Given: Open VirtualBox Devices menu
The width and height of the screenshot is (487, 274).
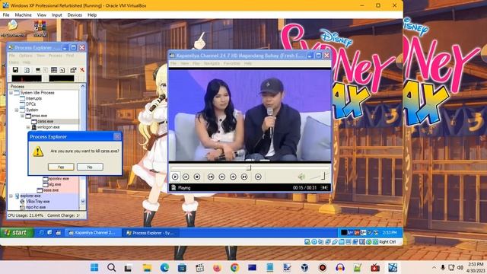Looking at the screenshot, I should coord(75,15).
